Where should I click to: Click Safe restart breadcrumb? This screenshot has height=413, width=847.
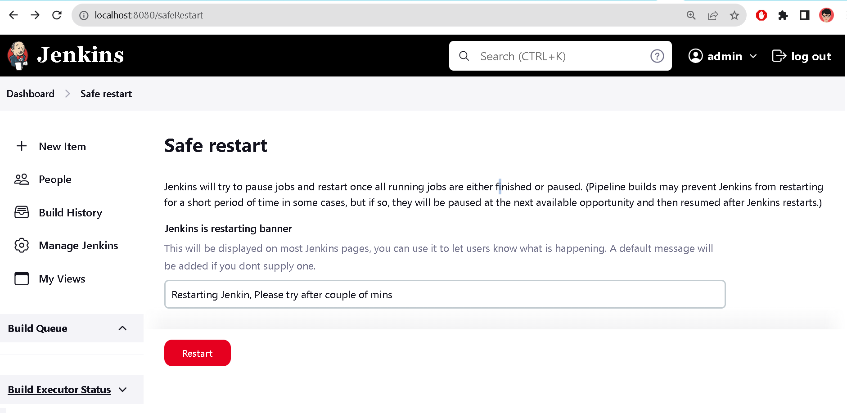click(106, 94)
